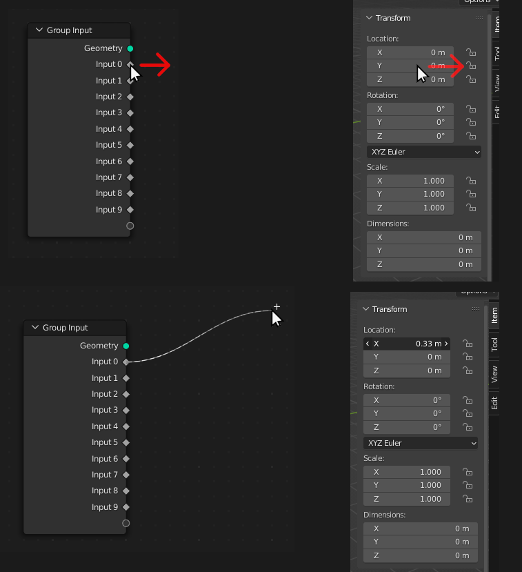
Task: Click the Input 5 socket on the lower Group Input node
Action: 126,442
